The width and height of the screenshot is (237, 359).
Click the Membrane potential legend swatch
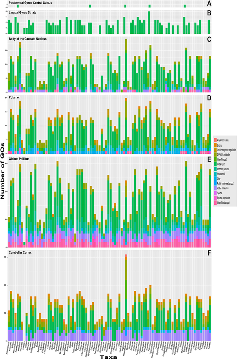pos(215,169)
